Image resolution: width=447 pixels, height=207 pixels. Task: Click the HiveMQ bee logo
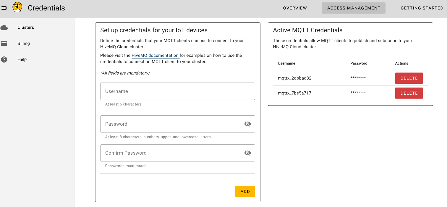pos(17,7)
